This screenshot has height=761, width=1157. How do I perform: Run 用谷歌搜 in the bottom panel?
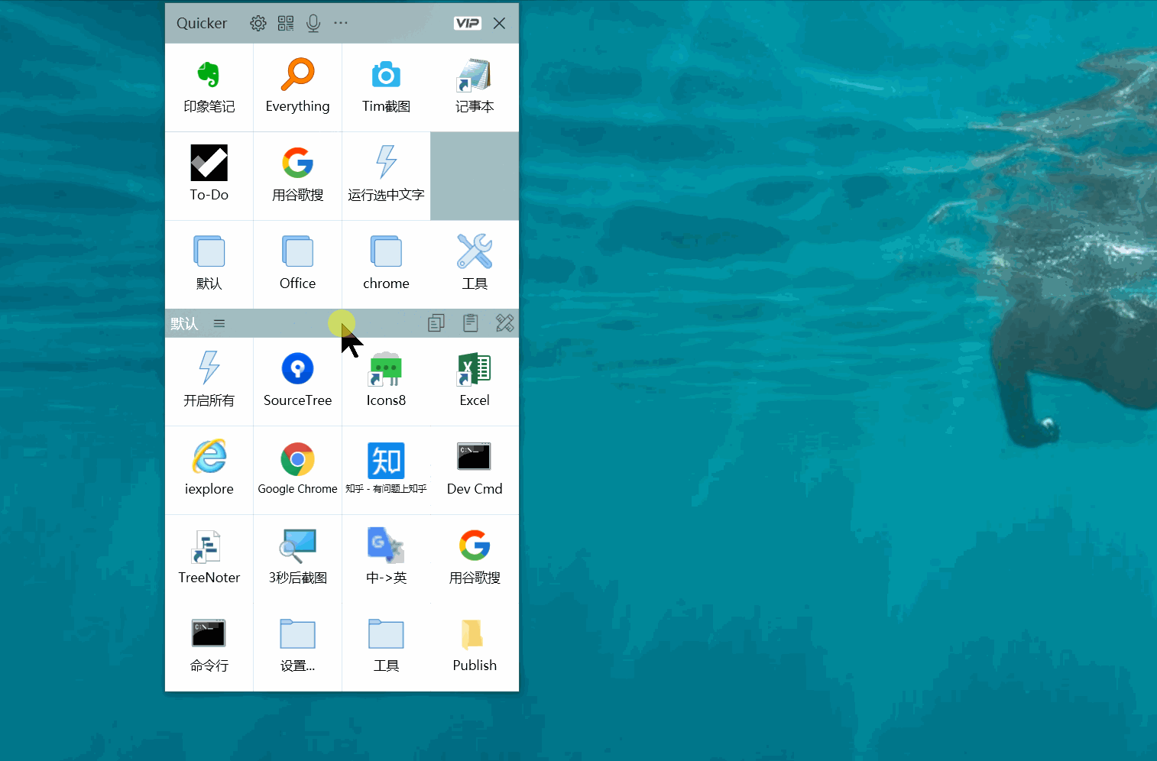[x=475, y=559]
